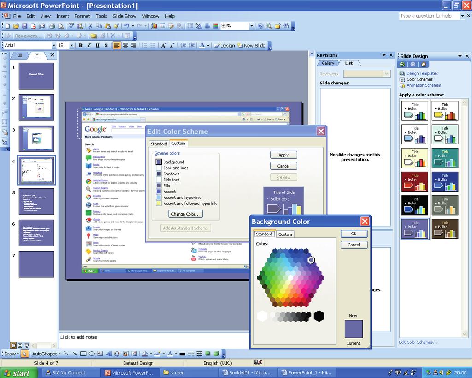Image resolution: width=472 pixels, height=378 pixels.
Task: Toggle Center alignment
Action: [x=125, y=46]
